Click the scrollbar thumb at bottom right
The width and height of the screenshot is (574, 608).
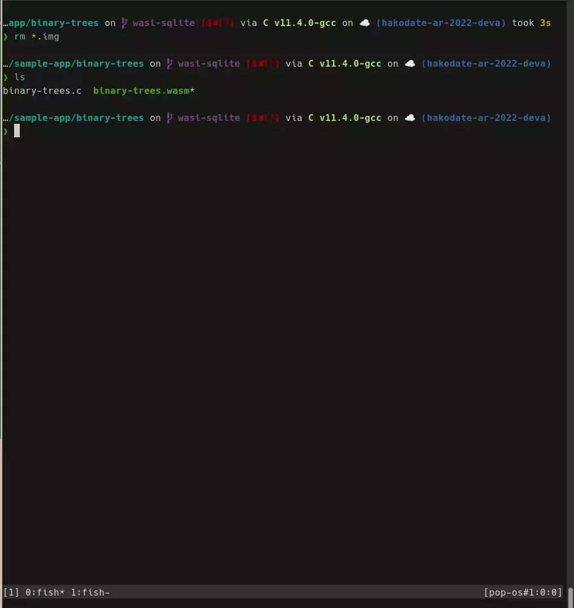pyautogui.click(x=571, y=596)
